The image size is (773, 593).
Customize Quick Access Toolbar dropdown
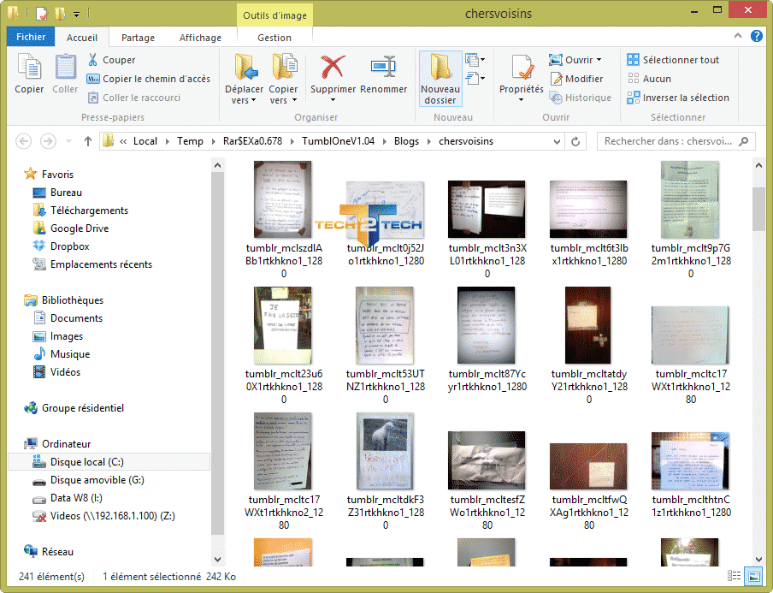point(76,14)
